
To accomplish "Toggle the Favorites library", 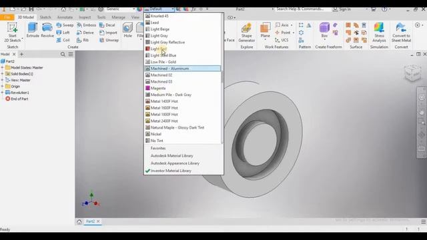I will click(x=158, y=148).
